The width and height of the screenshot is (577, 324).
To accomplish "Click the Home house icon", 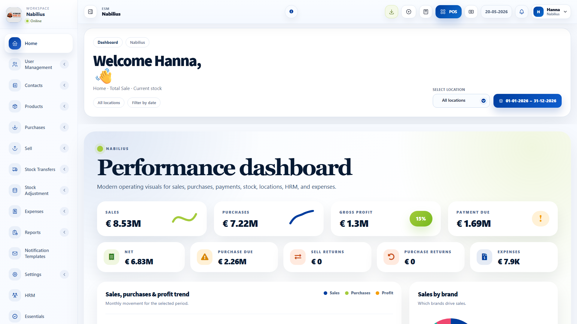I will coord(15,43).
